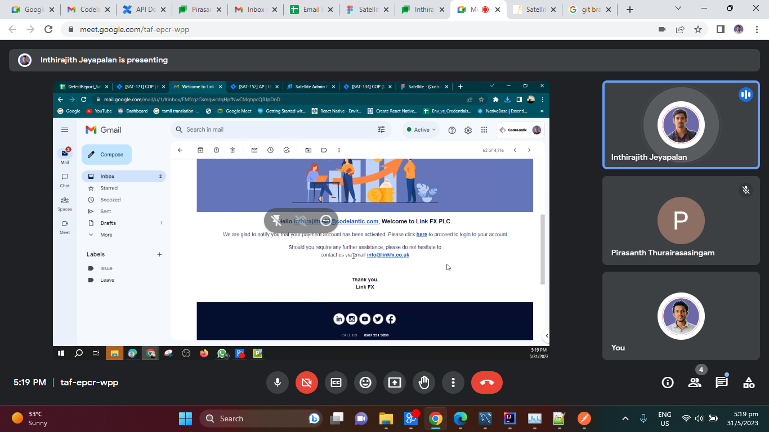Close the API Dc browser tab

coord(163,10)
